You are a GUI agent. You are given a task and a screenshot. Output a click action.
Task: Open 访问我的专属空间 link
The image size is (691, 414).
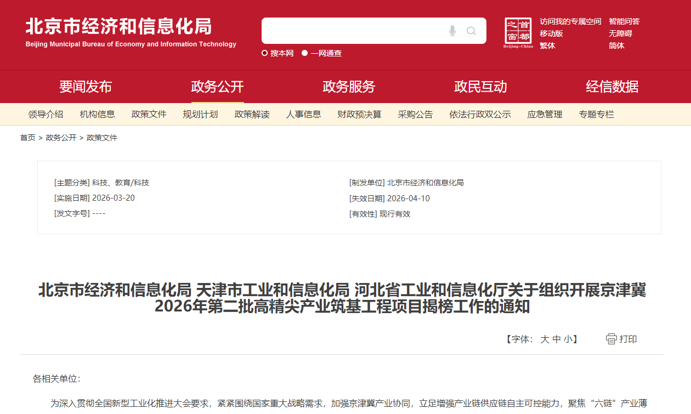point(570,21)
